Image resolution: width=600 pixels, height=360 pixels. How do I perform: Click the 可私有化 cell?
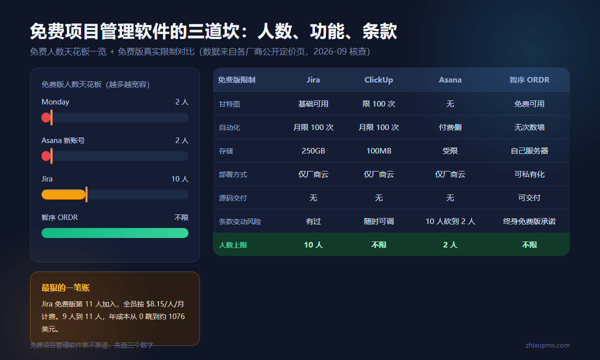529,174
